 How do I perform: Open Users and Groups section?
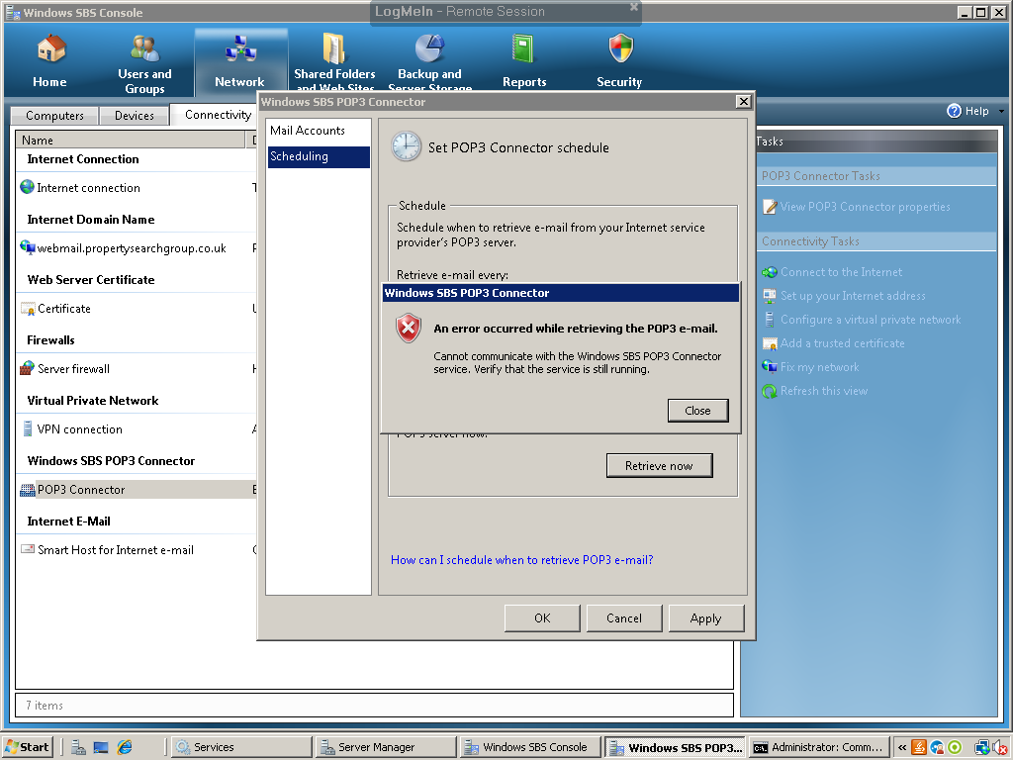pyautogui.click(x=144, y=48)
